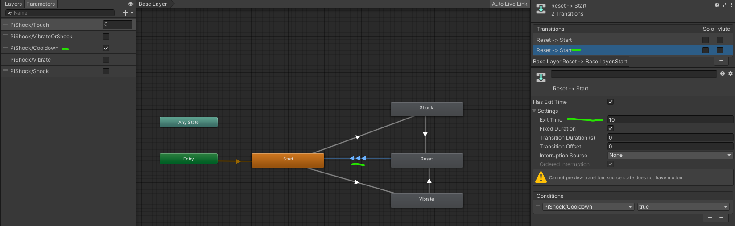The height and width of the screenshot is (226, 735).
Task: Click drag handle of PiShock/Cooldown parameter
Action: [5, 48]
